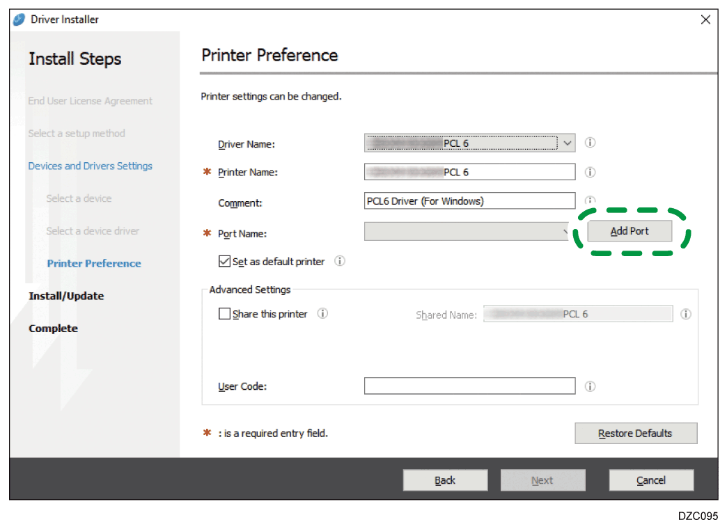Click info icon beside Printer Name field
The image size is (727, 529).
[590, 172]
